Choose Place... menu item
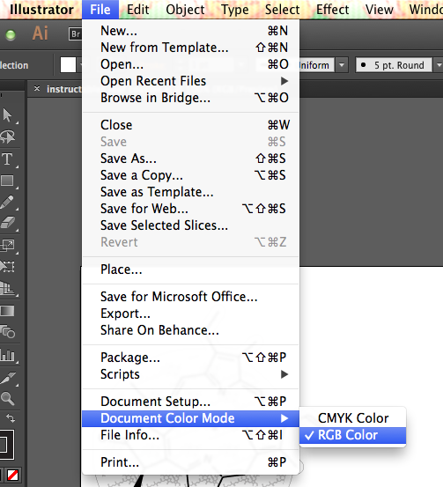Viewport: 443px width, 487px height. click(190, 269)
